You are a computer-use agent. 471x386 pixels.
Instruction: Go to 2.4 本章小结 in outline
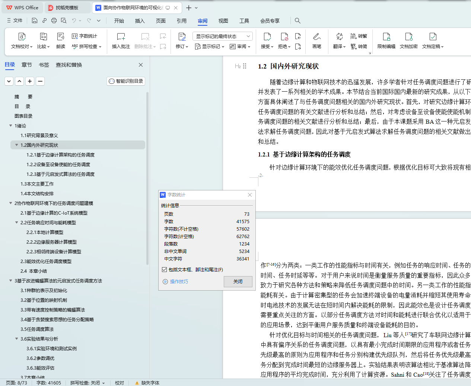point(34,271)
